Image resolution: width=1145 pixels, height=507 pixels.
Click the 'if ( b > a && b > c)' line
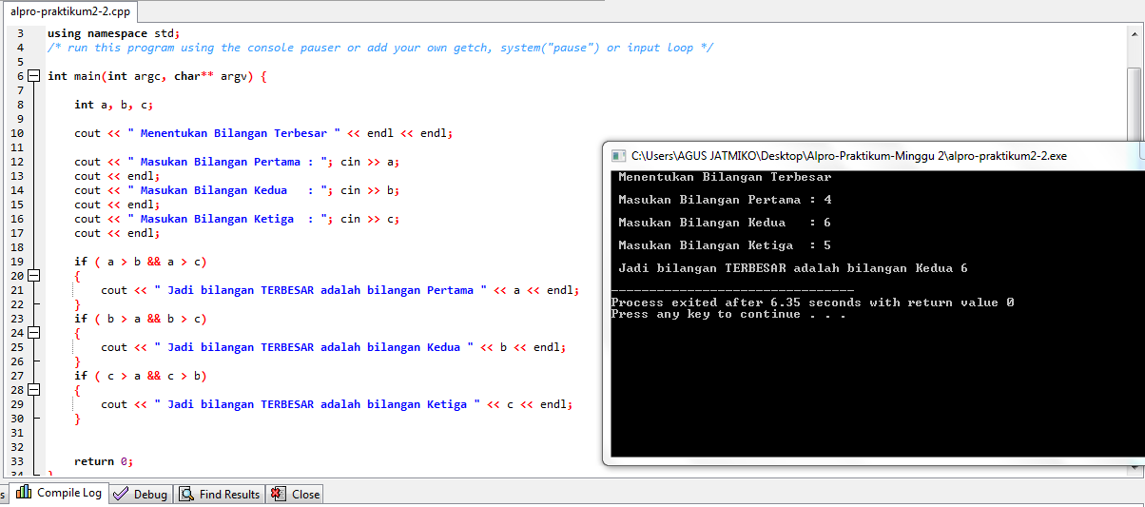point(141,319)
